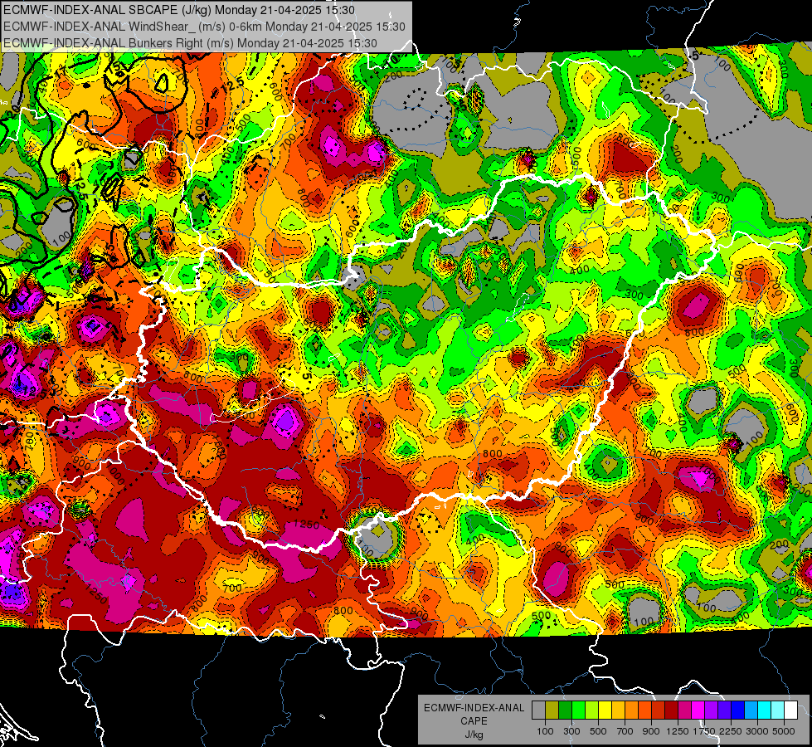The width and height of the screenshot is (812, 747).
Task: Click the ECMWF-INDEX-ANAL legend title
Action: pyautogui.click(x=474, y=708)
